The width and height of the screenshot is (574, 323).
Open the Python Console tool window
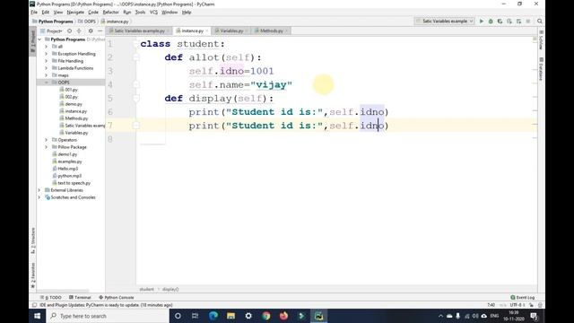[117, 297]
